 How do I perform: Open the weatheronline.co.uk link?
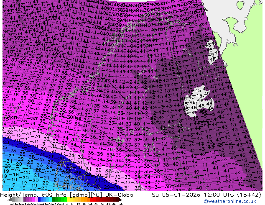pos(230,201)
